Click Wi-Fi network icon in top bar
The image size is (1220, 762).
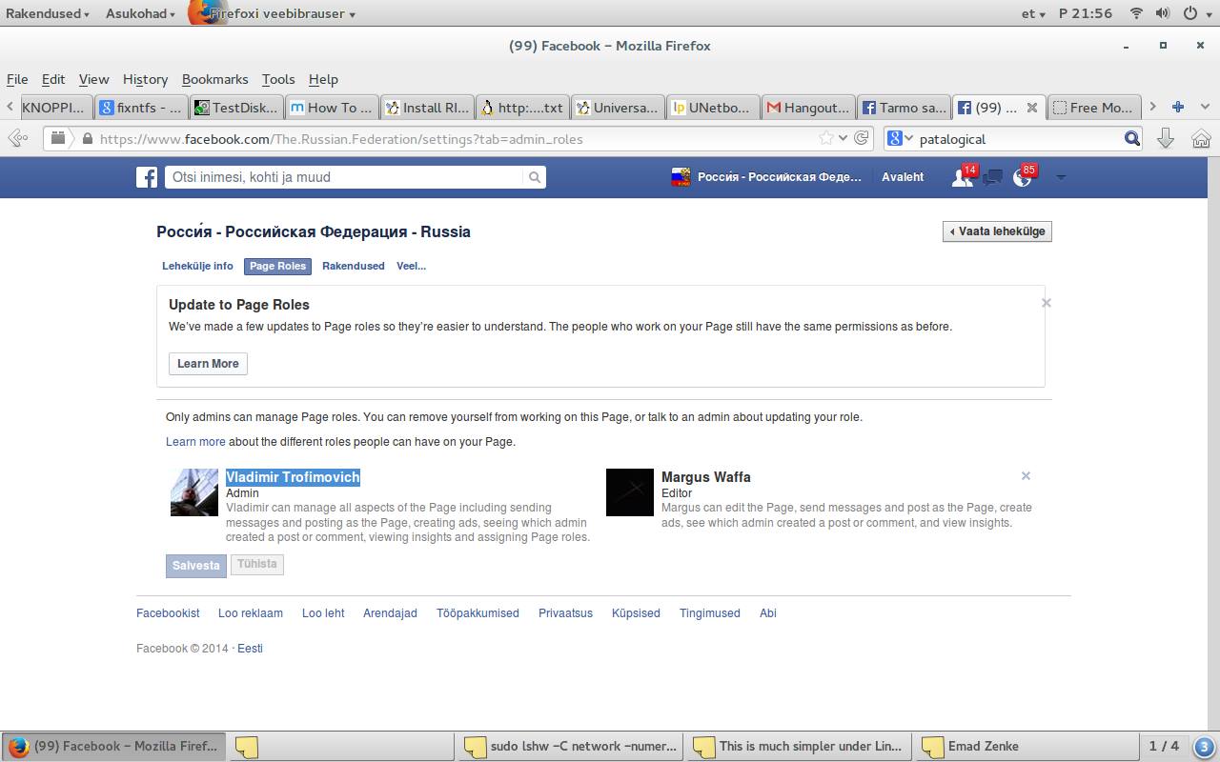1136,13
